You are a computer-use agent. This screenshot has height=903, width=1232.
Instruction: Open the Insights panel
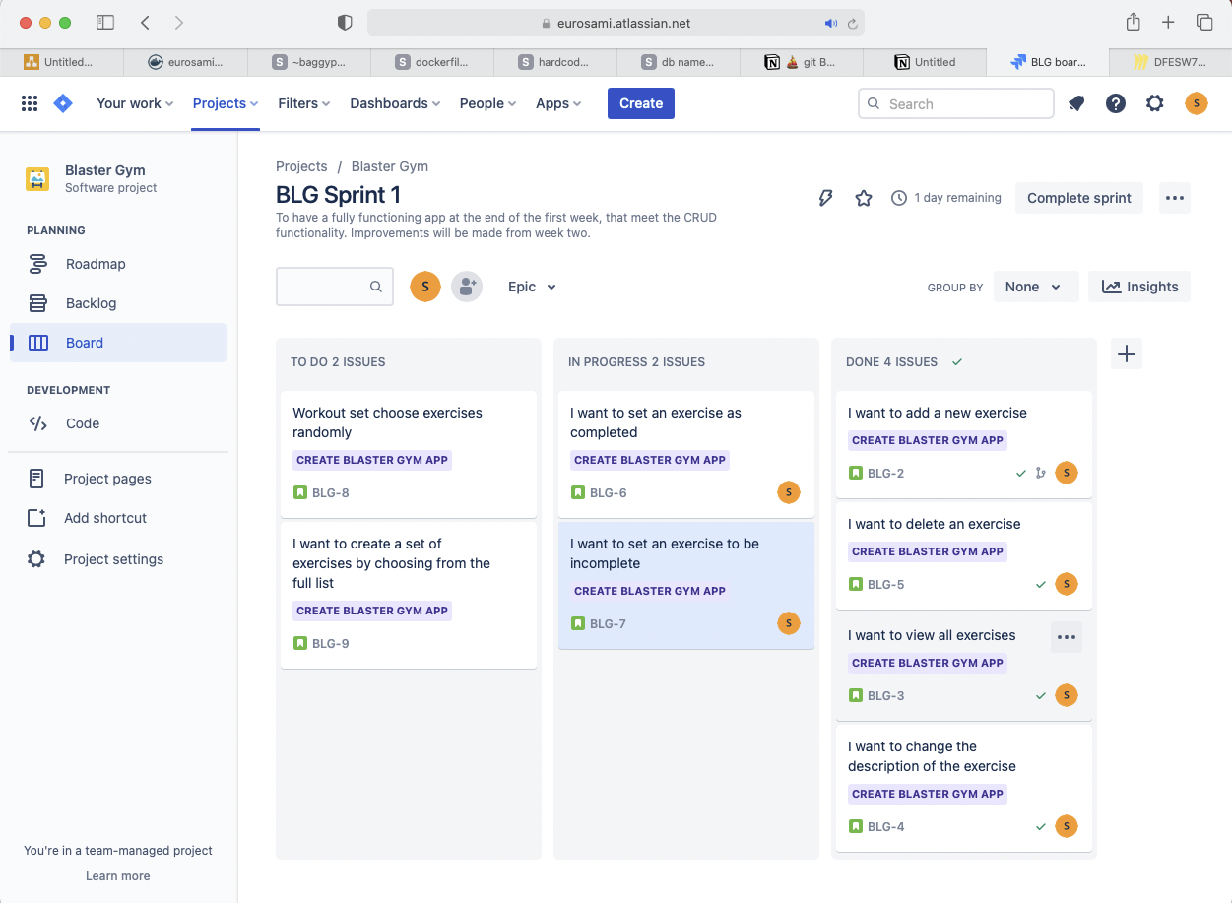[x=1138, y=286]
